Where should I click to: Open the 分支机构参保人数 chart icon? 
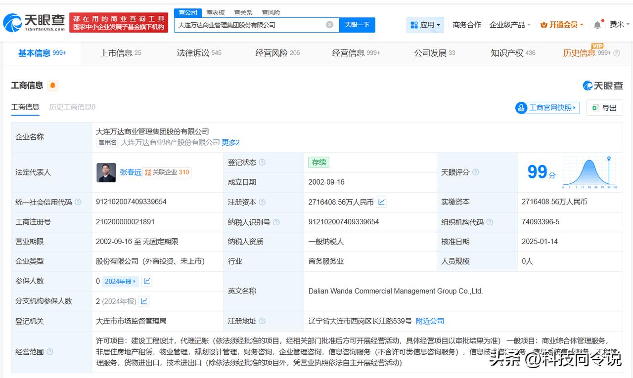click(x=144, y=301)
